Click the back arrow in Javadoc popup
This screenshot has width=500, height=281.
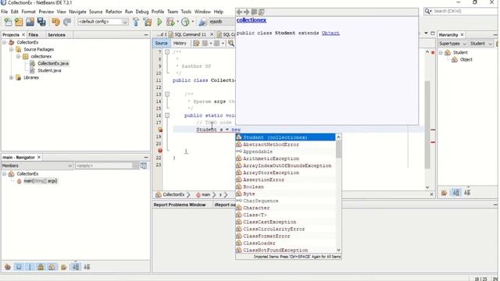(239, 12)
